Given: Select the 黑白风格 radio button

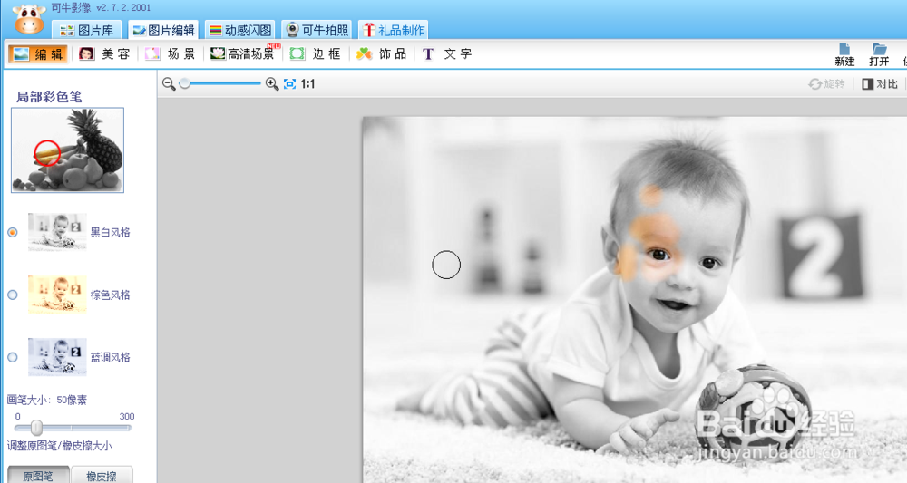Looking at the screenshot, I should click(x=12, y=232).
